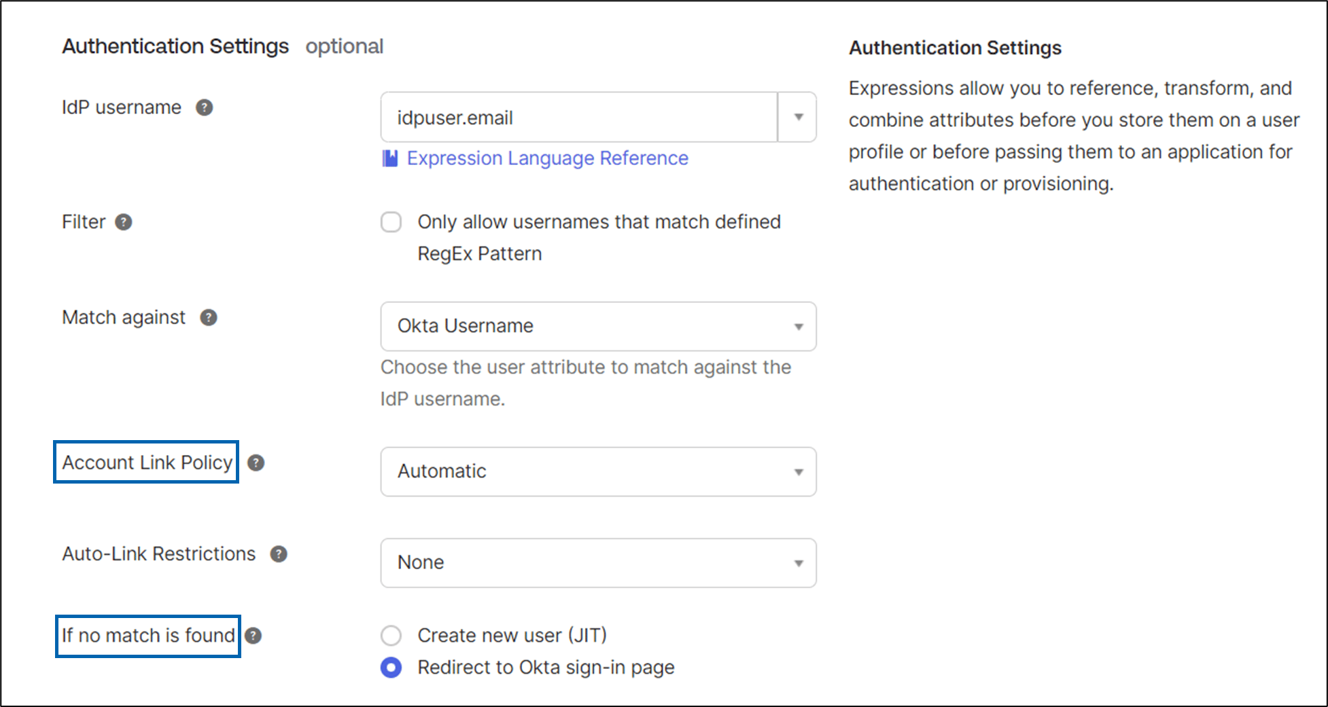Click the left Authentication Settings form heading

175,46
